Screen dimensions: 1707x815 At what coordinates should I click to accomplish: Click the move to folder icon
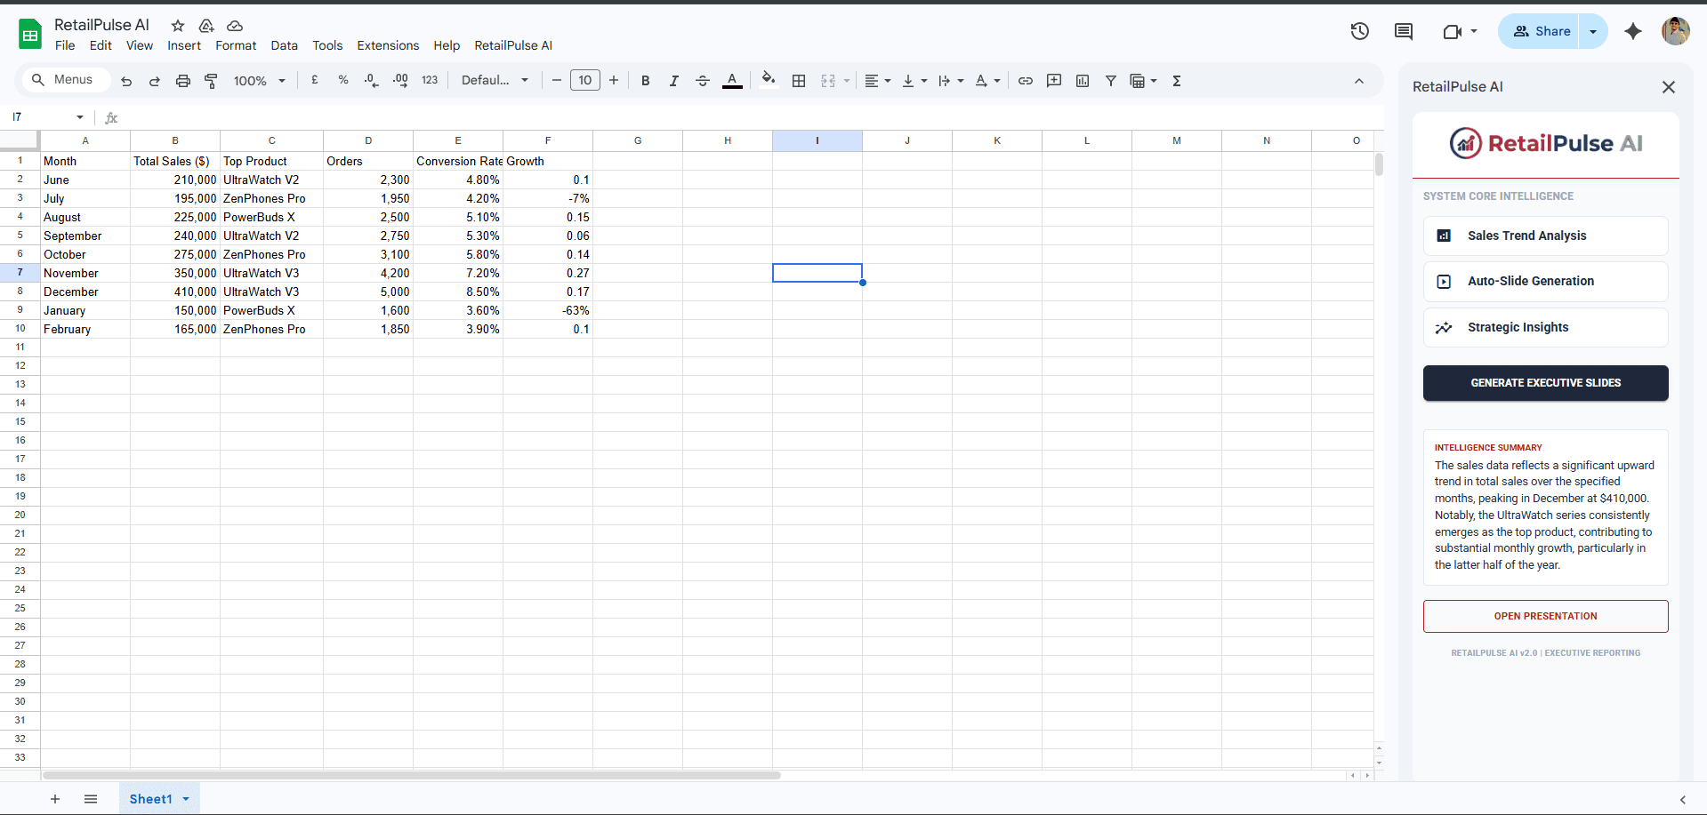pyautogui.click(x=206, y=26)
